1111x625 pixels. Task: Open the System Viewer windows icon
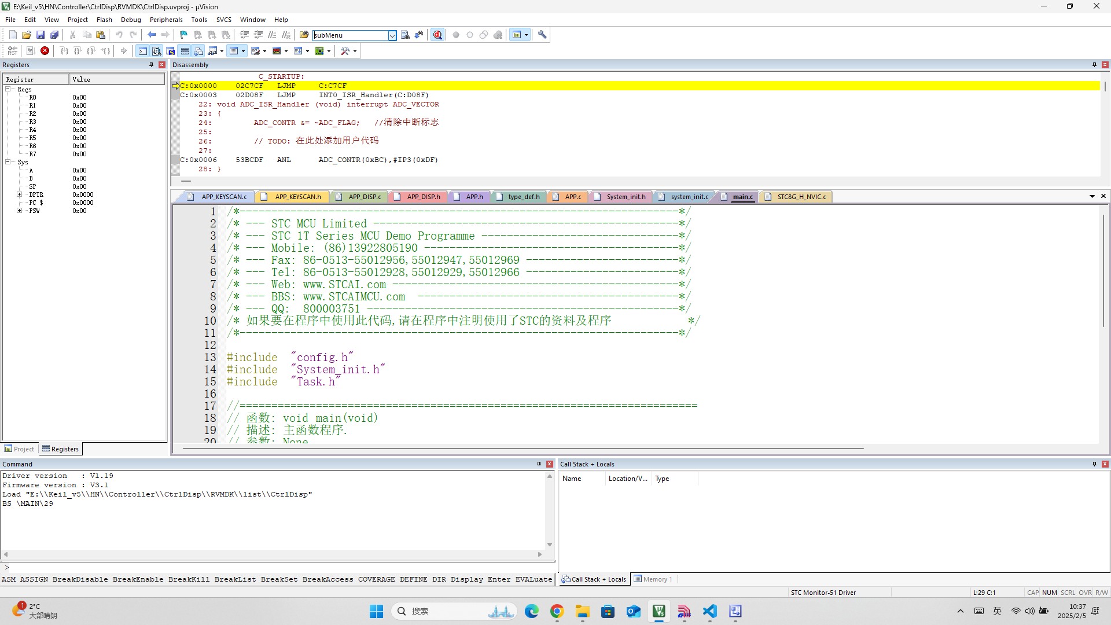[x=319, y=51]
